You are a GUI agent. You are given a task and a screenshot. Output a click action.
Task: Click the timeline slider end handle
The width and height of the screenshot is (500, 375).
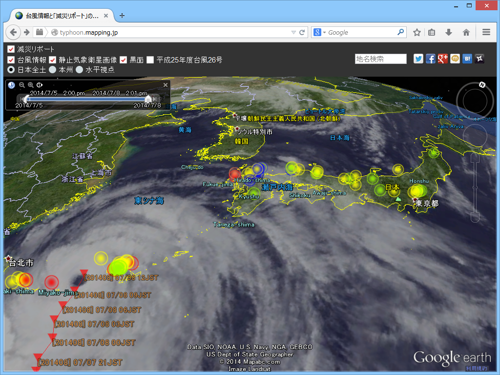pos(147,99)
